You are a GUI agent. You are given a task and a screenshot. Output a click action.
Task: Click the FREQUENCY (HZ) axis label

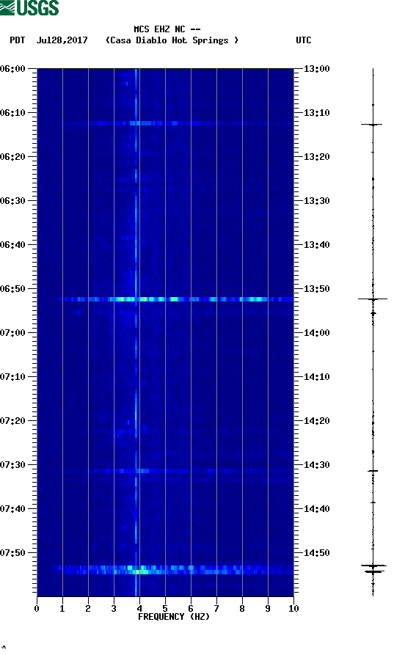(174, 617)
